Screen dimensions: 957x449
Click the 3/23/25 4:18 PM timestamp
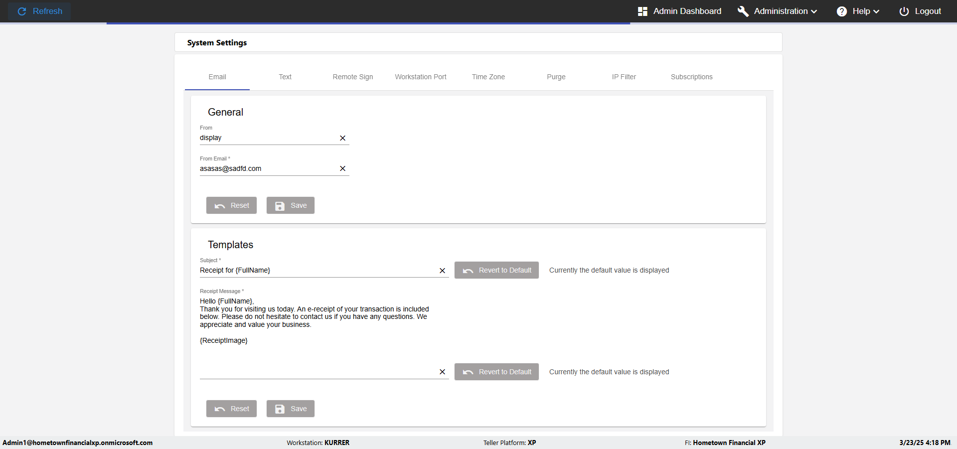(x=925, y=443)
